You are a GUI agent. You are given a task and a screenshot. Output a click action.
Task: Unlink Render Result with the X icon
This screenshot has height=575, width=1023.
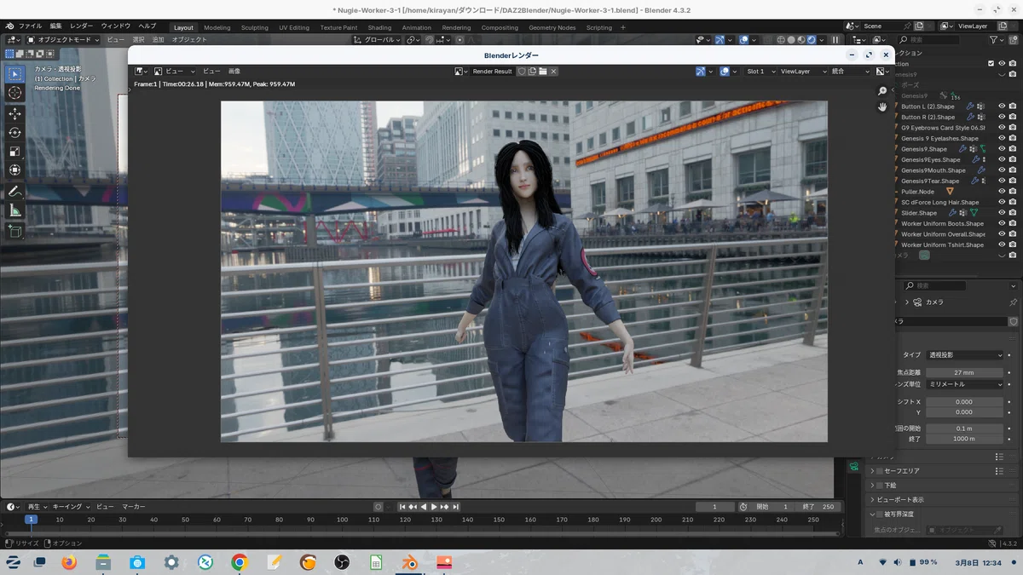click(x=553, y=72)
